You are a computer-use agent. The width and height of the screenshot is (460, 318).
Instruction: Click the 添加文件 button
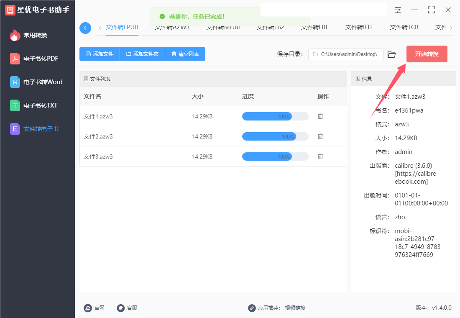coord(100,54)
